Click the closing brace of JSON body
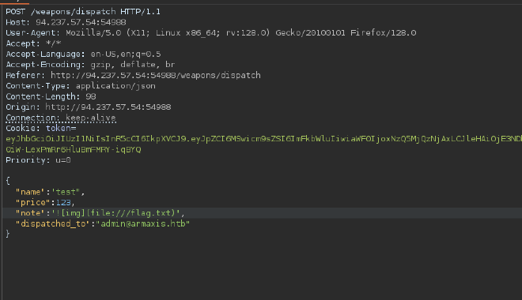Screen dimensions: 522x300 (8, 234)
